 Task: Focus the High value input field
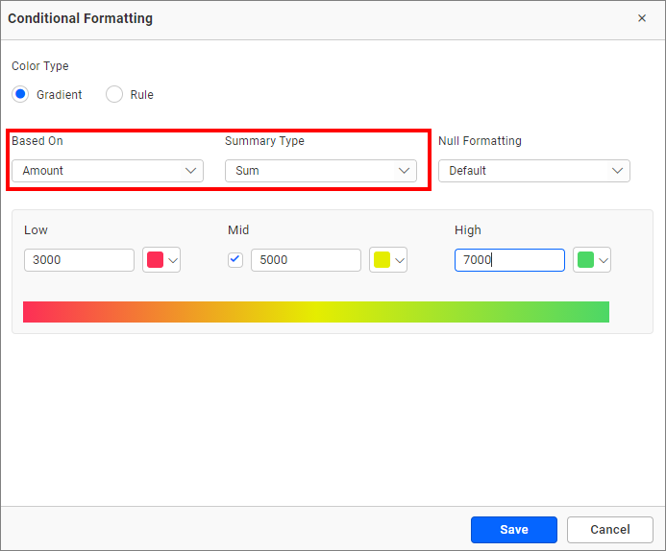point(509,260)
